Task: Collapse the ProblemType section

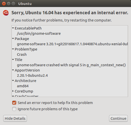Action: pyautogui.click(x=13, y=49)
